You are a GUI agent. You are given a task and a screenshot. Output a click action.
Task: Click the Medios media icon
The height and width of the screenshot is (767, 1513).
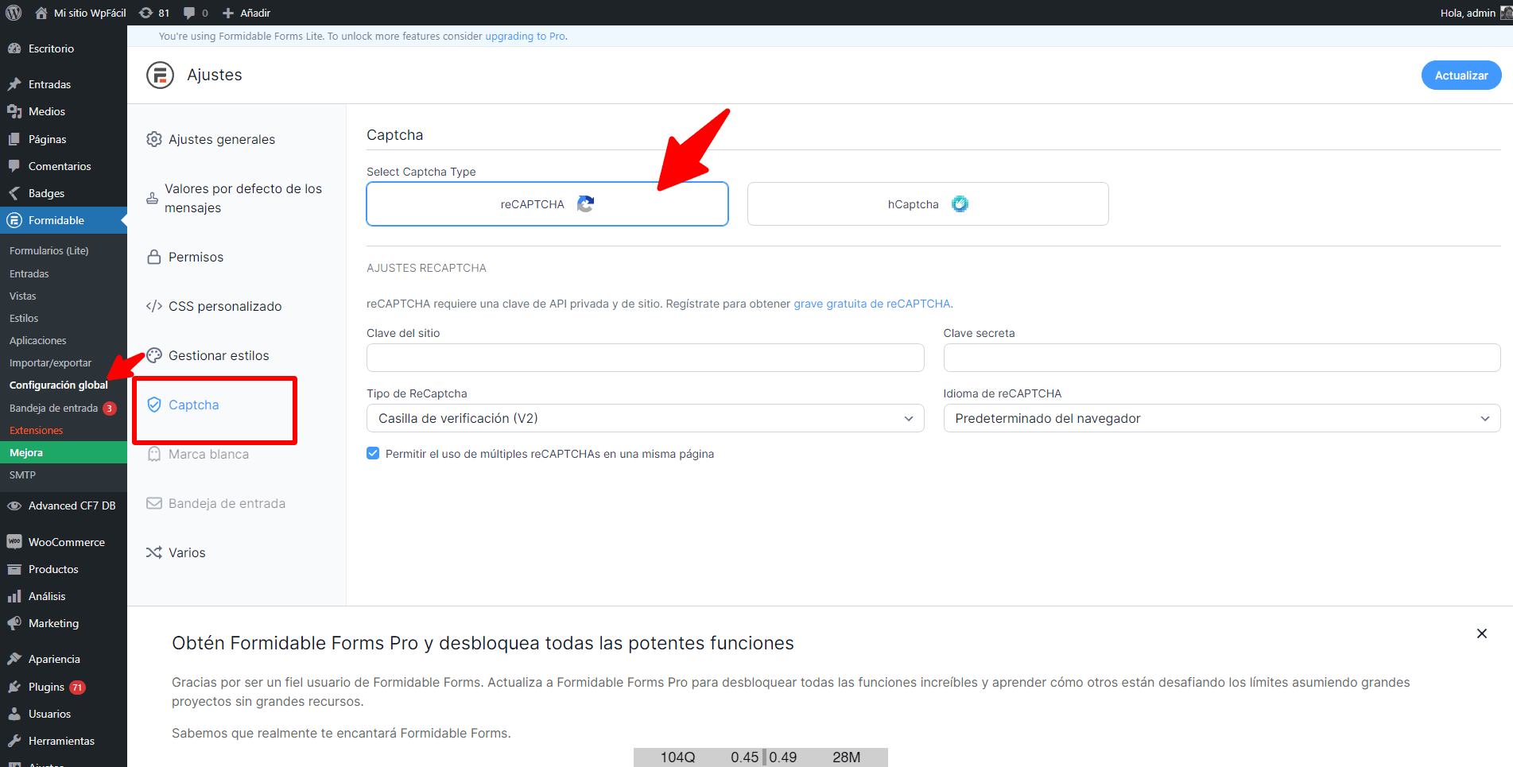tap(14, 111)
